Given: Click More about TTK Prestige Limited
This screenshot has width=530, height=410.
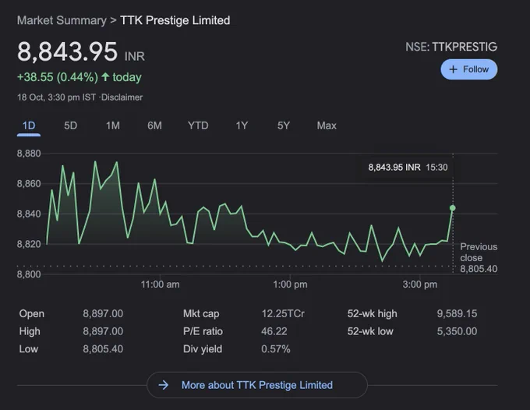Looking at the screenshot, I should pos(257,385).
